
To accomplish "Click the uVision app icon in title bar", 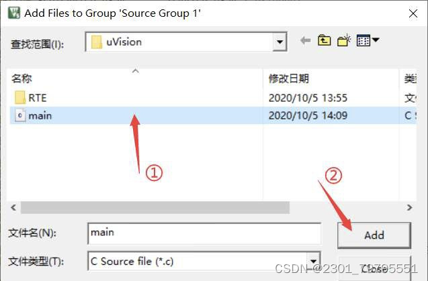I will [14, 13].
